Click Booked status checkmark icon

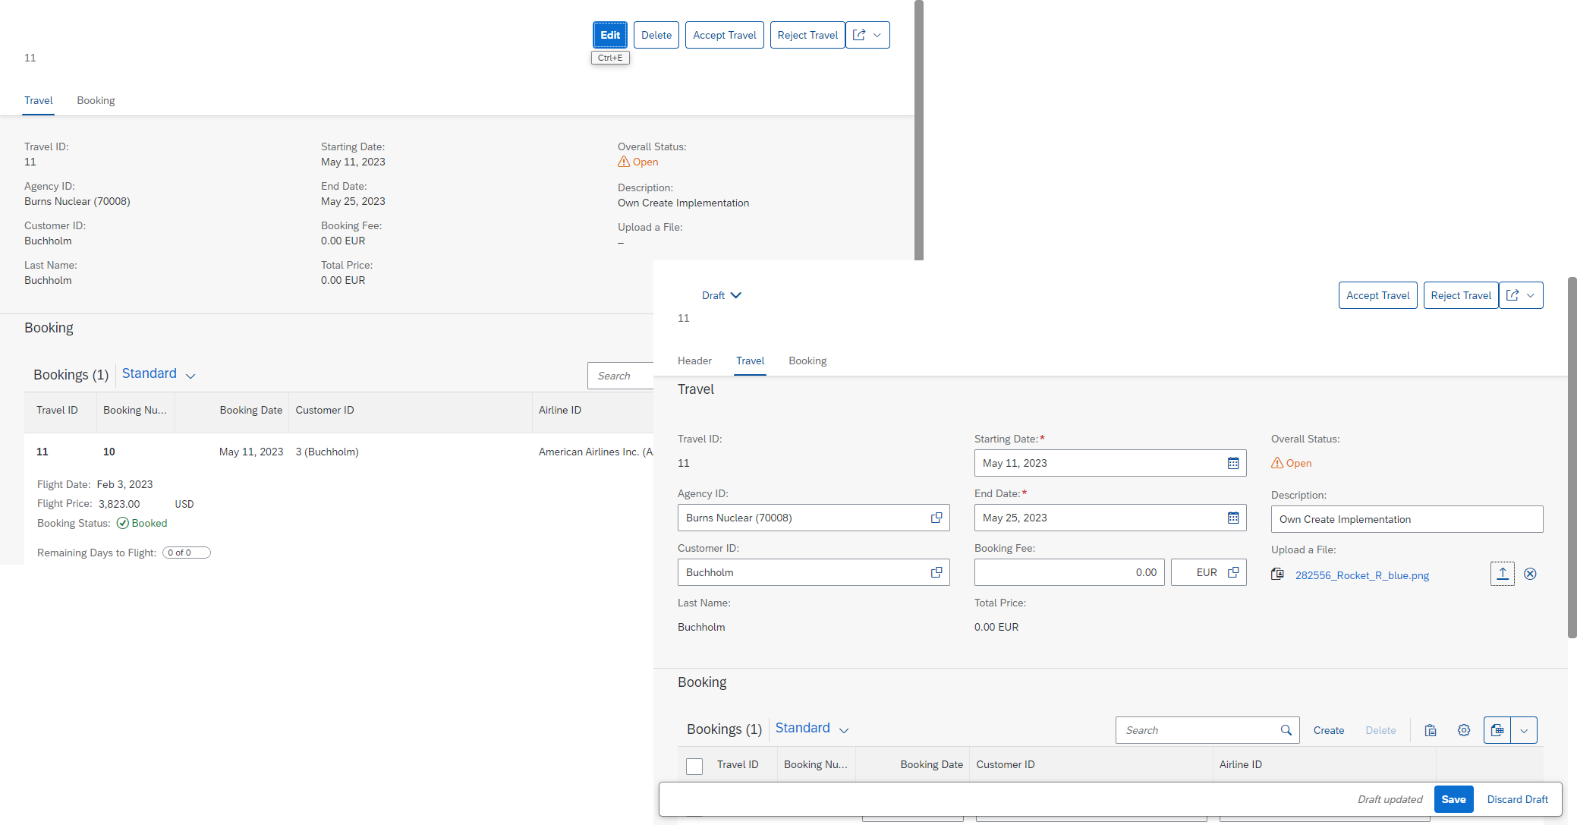click(x=122, y=523)
